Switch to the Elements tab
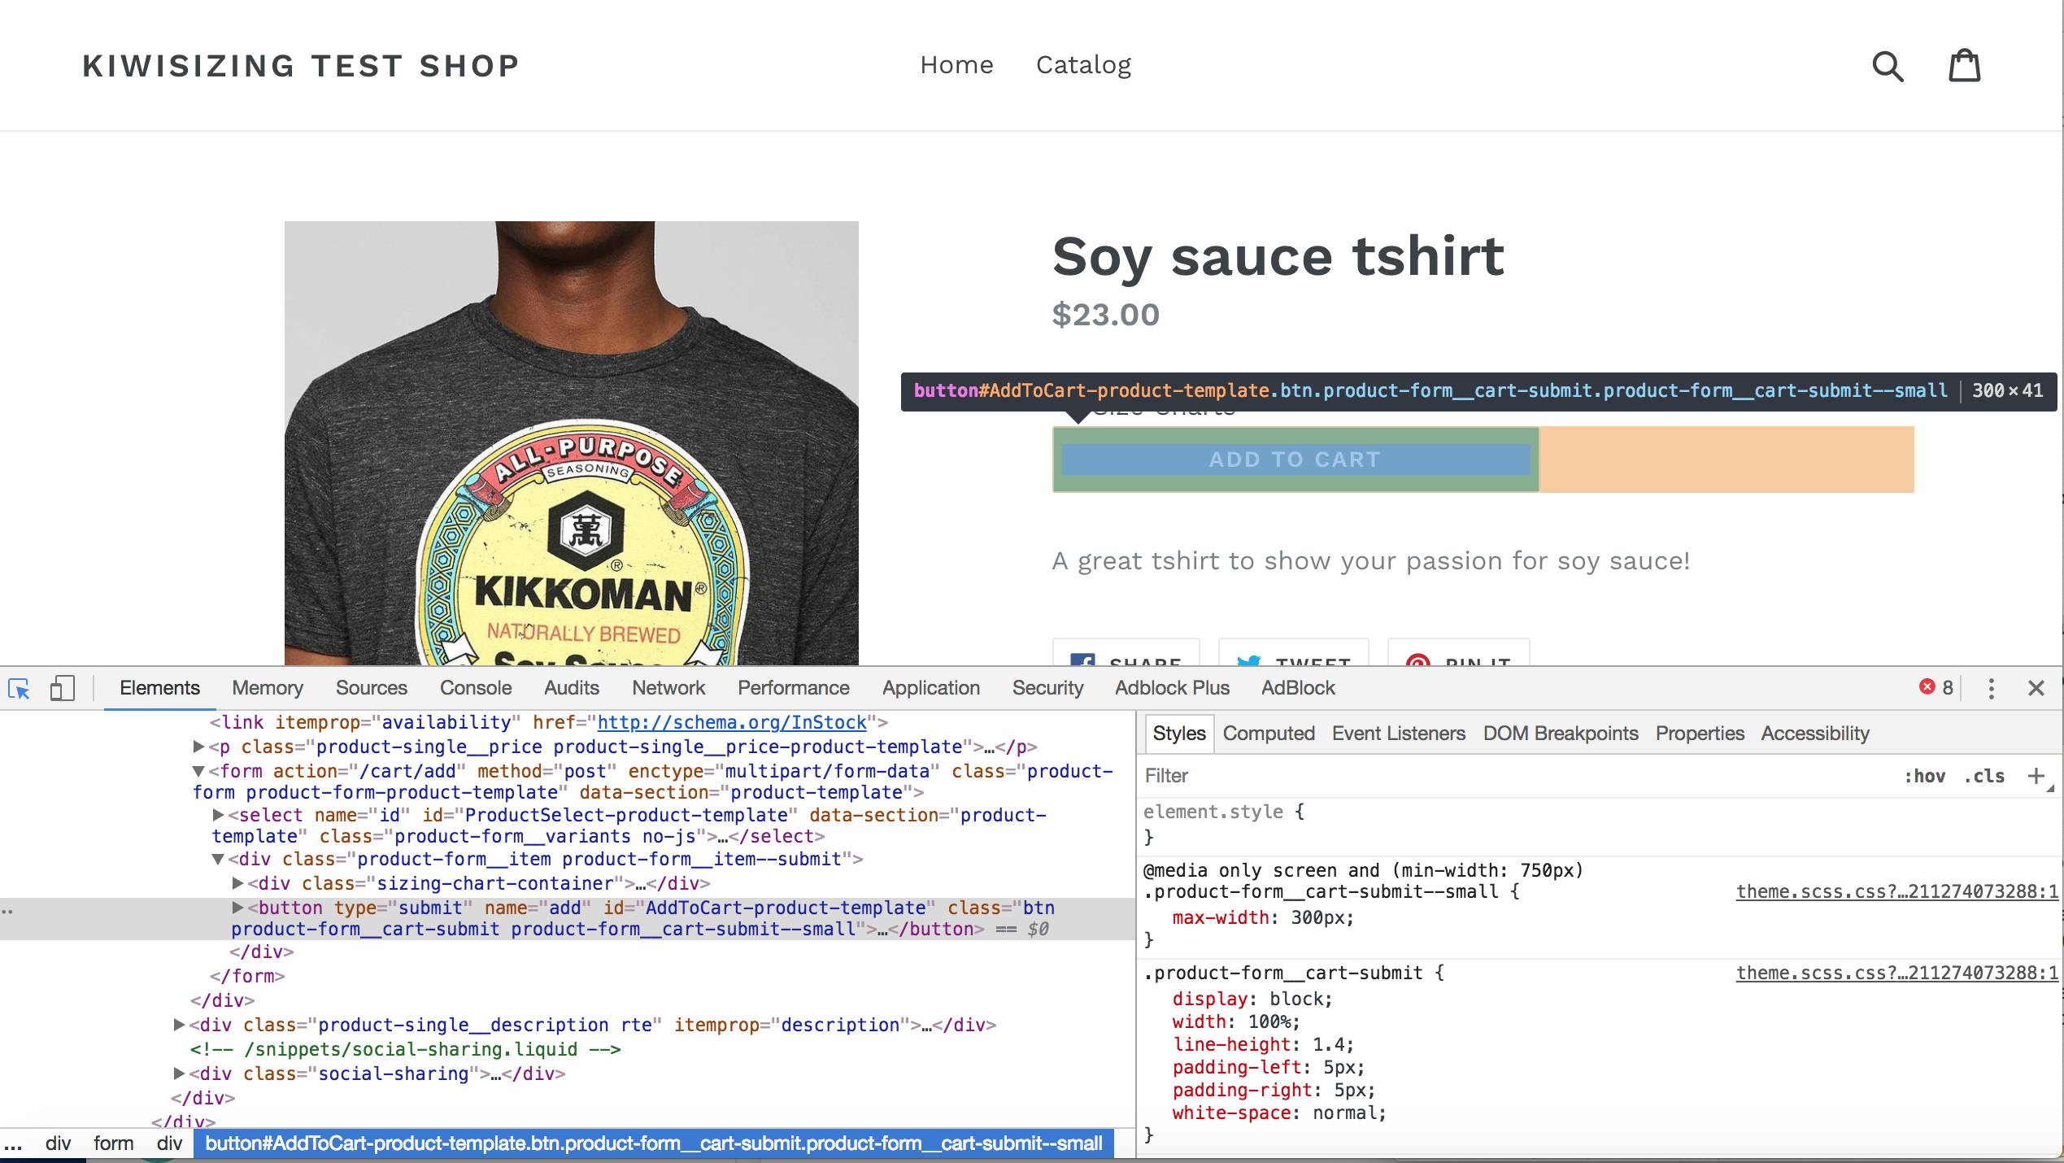The width and height of the screenshot is (2064, 1163). 159,688
